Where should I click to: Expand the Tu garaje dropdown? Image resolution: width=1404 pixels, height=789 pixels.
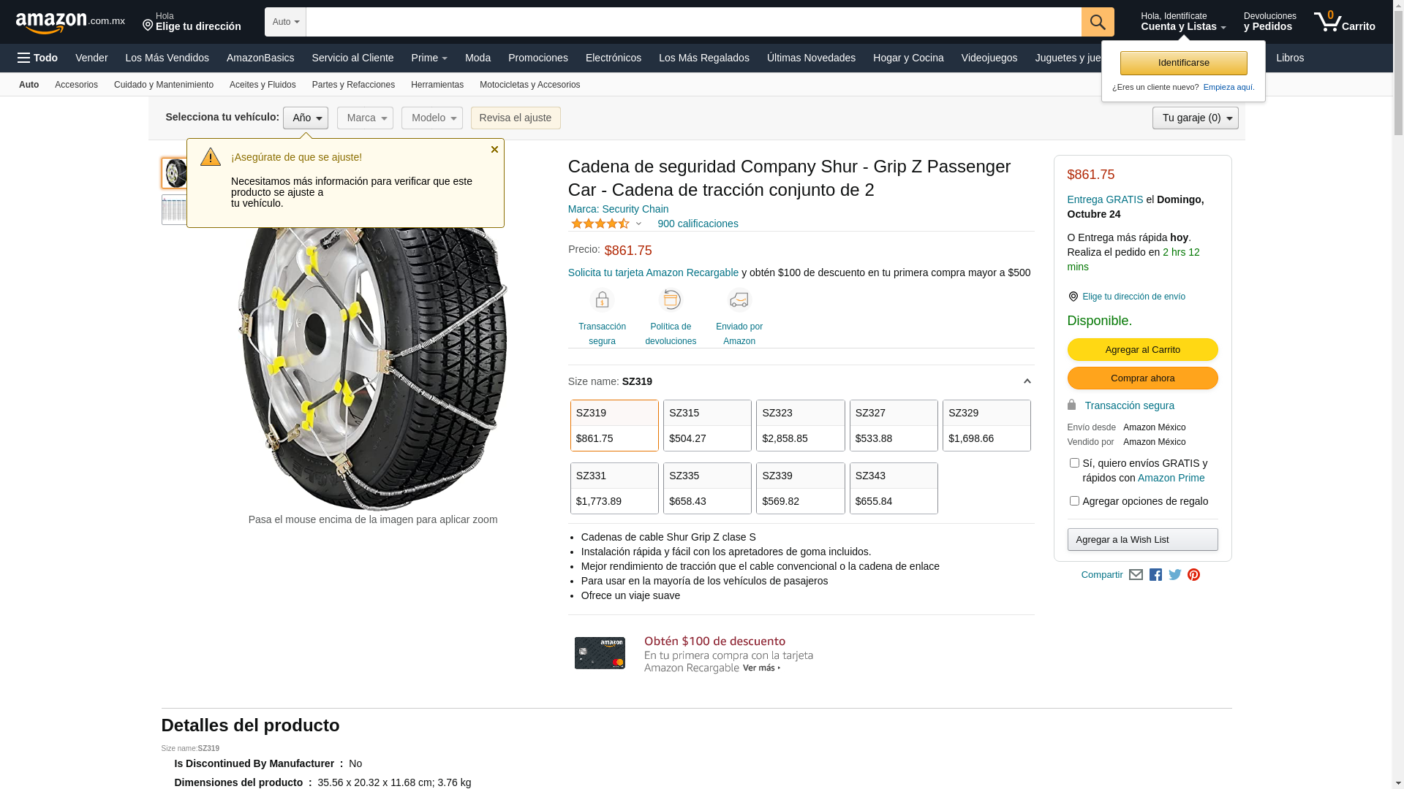1195,118
